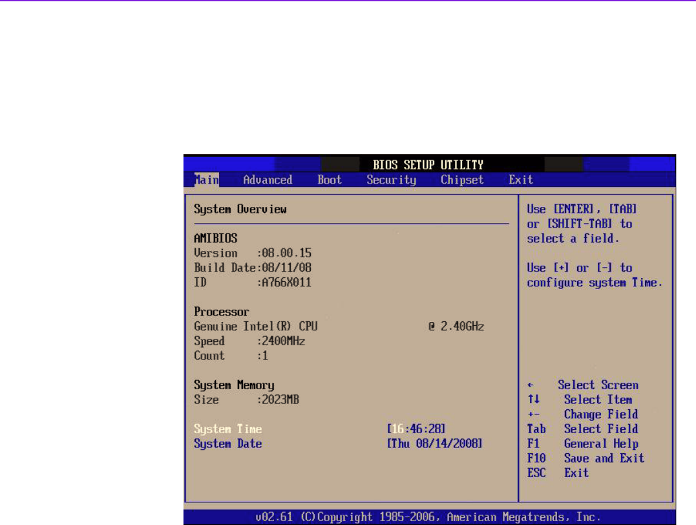The height and width of the screenshot is (525, 696).
Task: Click the ESC key hint in legend
Action: pyautogui.click(x=536, y=473)
